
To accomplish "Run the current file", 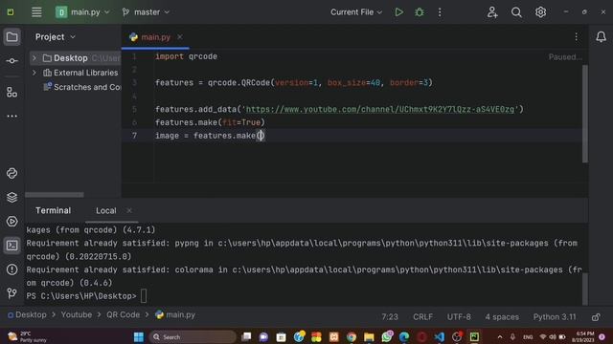I will (398, 12).
